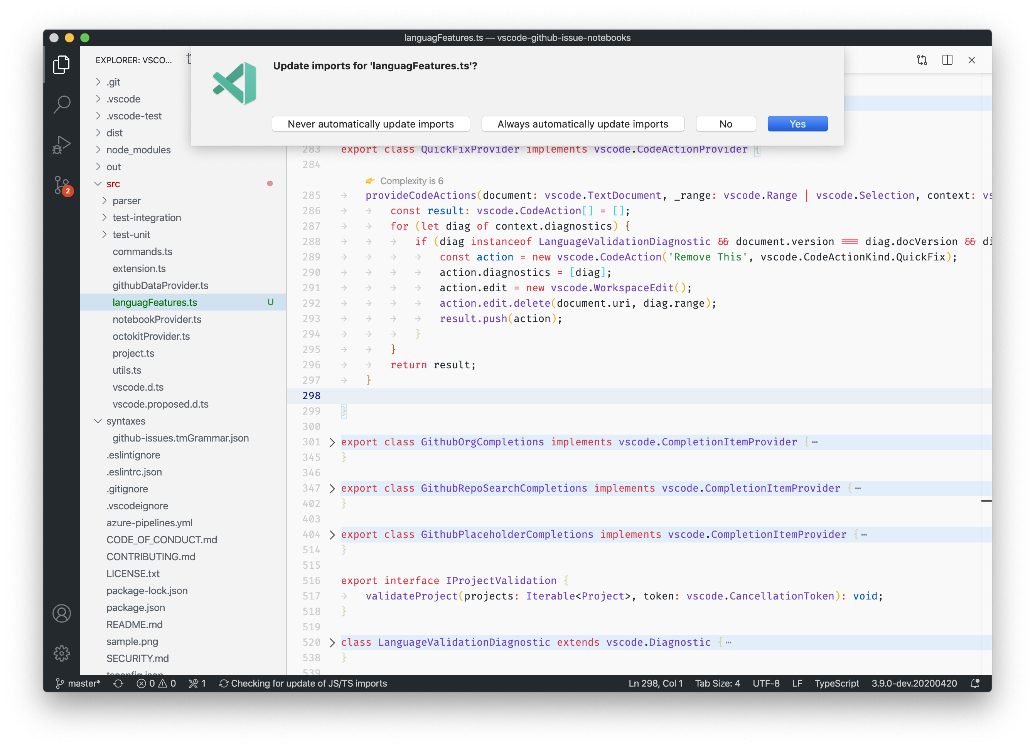The height and width of the screenshot is (749, 1035).
Task: Open notifications via the bell icon
Action: (975, 683)
